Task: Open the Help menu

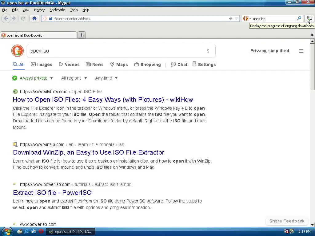Action: point(86,10)
